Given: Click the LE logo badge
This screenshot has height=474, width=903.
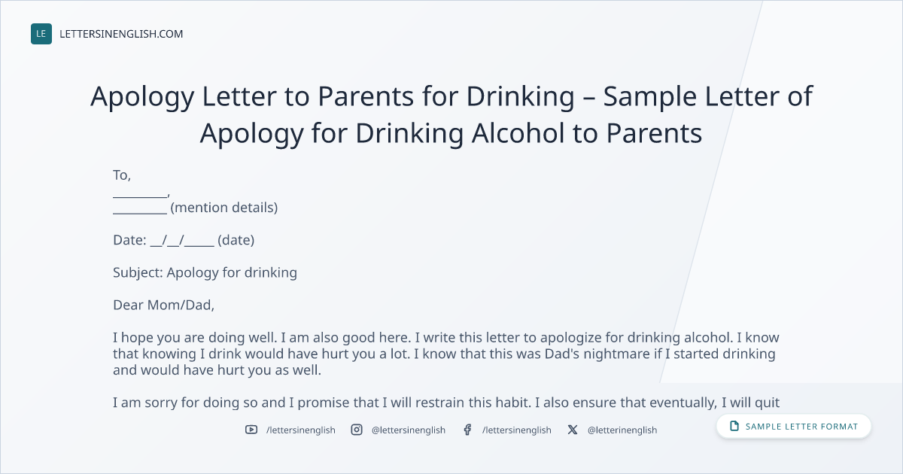Looking at the screenshot, I should (x=41, y=34).
